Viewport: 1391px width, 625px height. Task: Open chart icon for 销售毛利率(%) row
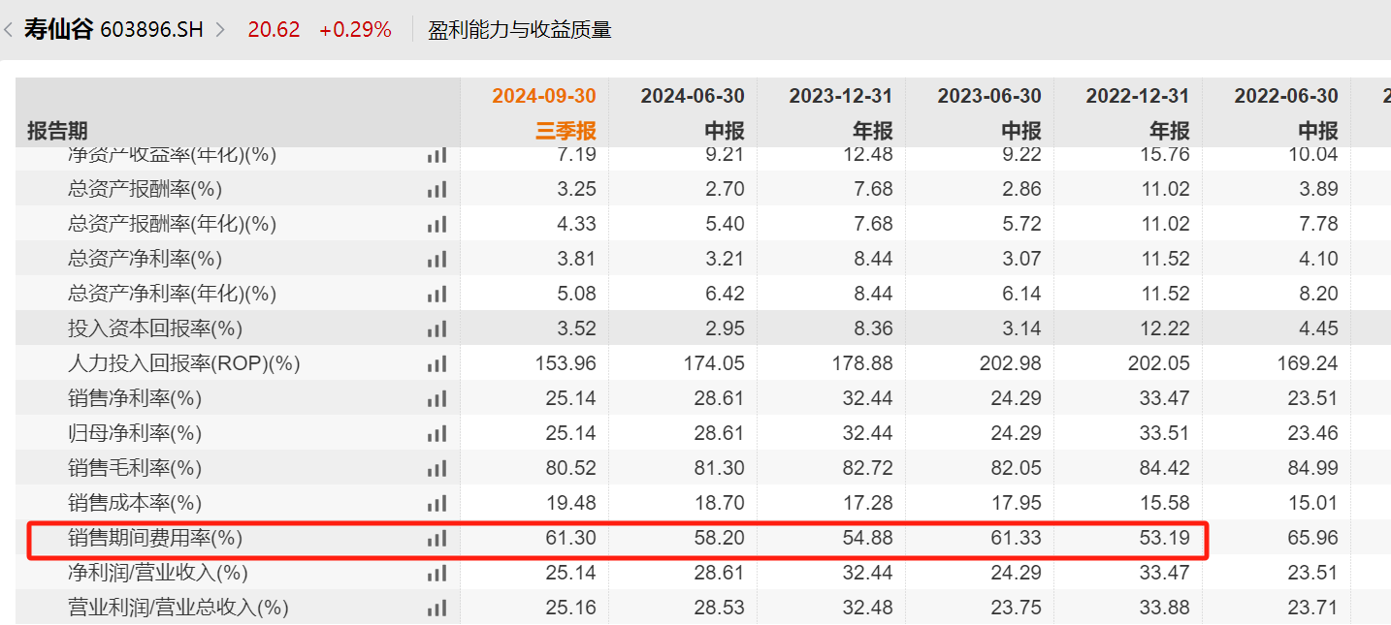[x=437, y=468]
